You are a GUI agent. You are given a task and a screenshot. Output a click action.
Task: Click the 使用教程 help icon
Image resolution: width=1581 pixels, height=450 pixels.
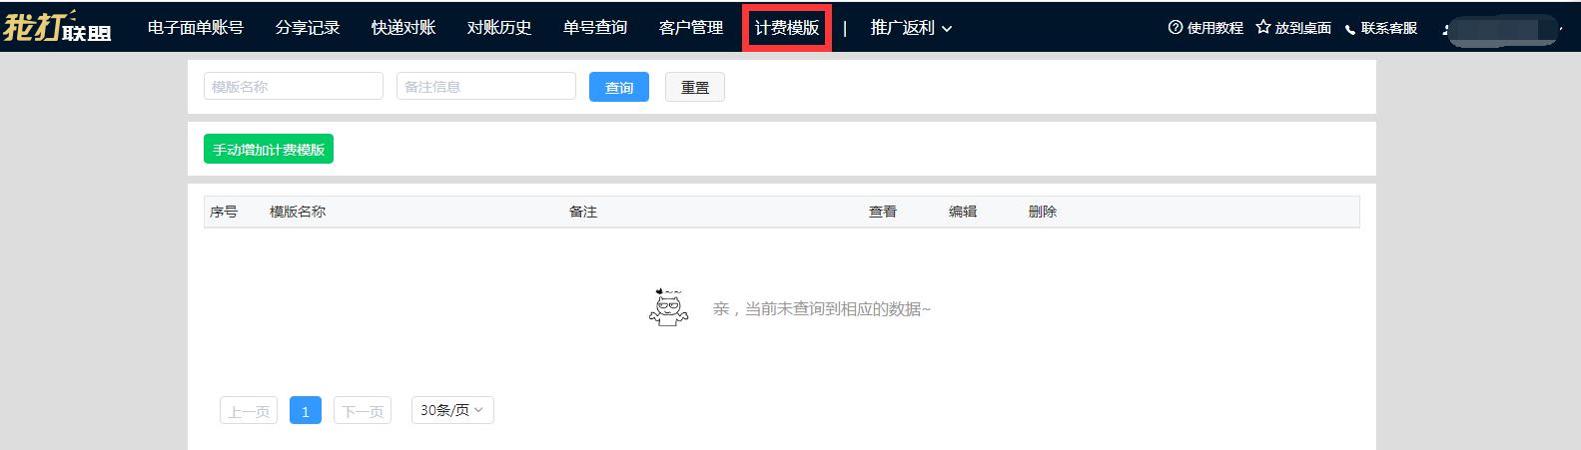(1176, 28)
